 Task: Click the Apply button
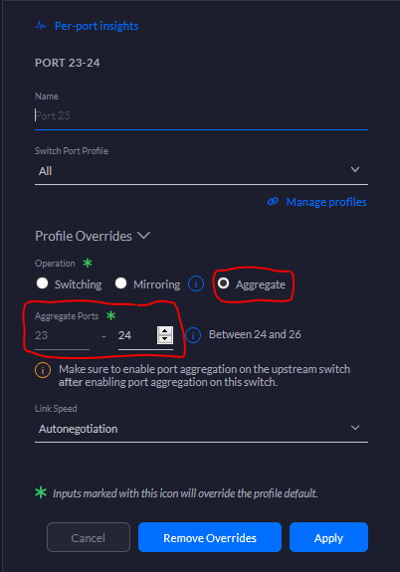[328, 537]
